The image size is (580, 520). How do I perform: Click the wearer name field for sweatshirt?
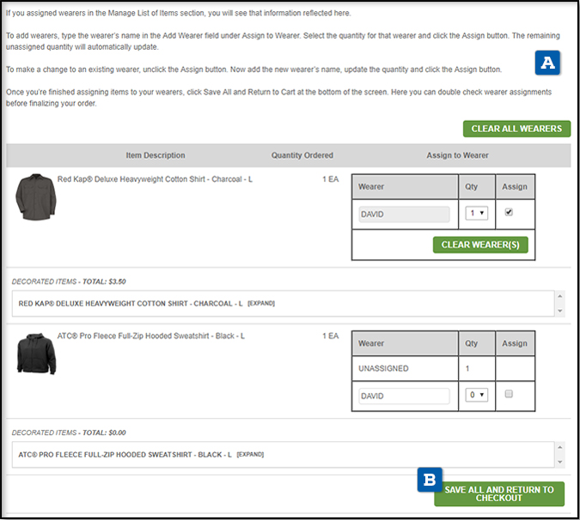point(404,396)
